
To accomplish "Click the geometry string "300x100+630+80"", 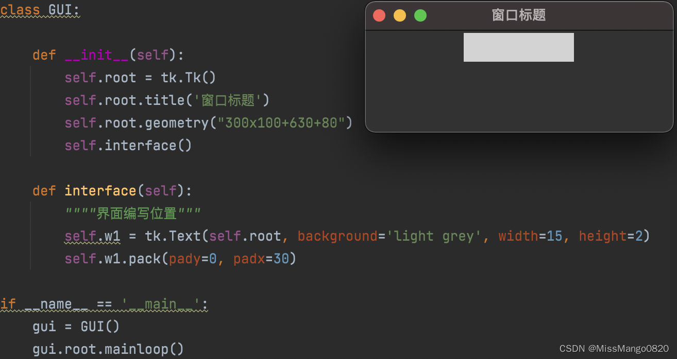I will 281,122.
